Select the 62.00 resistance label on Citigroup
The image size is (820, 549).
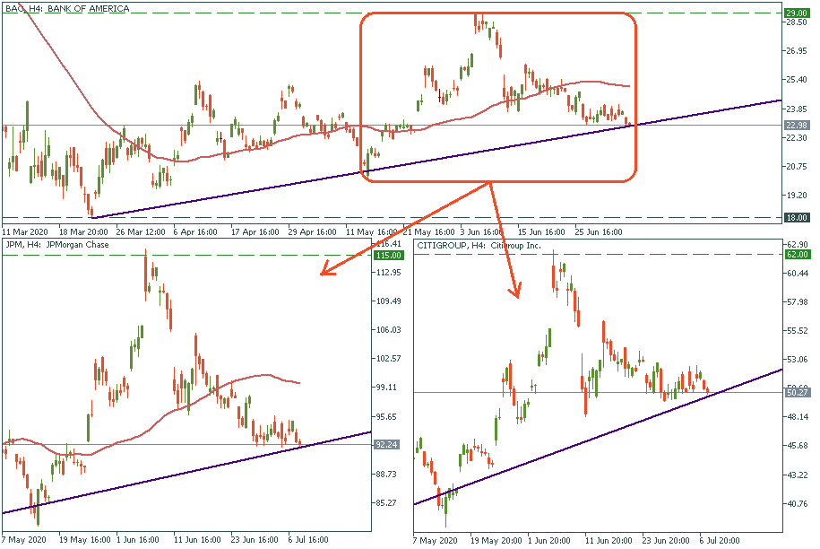pos(798,255)
